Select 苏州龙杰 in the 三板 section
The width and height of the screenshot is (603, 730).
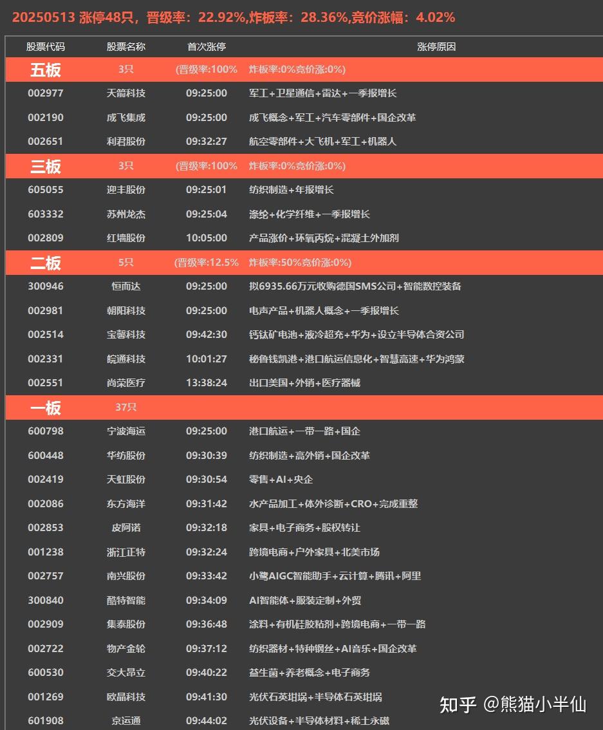(x=126, y=214)
